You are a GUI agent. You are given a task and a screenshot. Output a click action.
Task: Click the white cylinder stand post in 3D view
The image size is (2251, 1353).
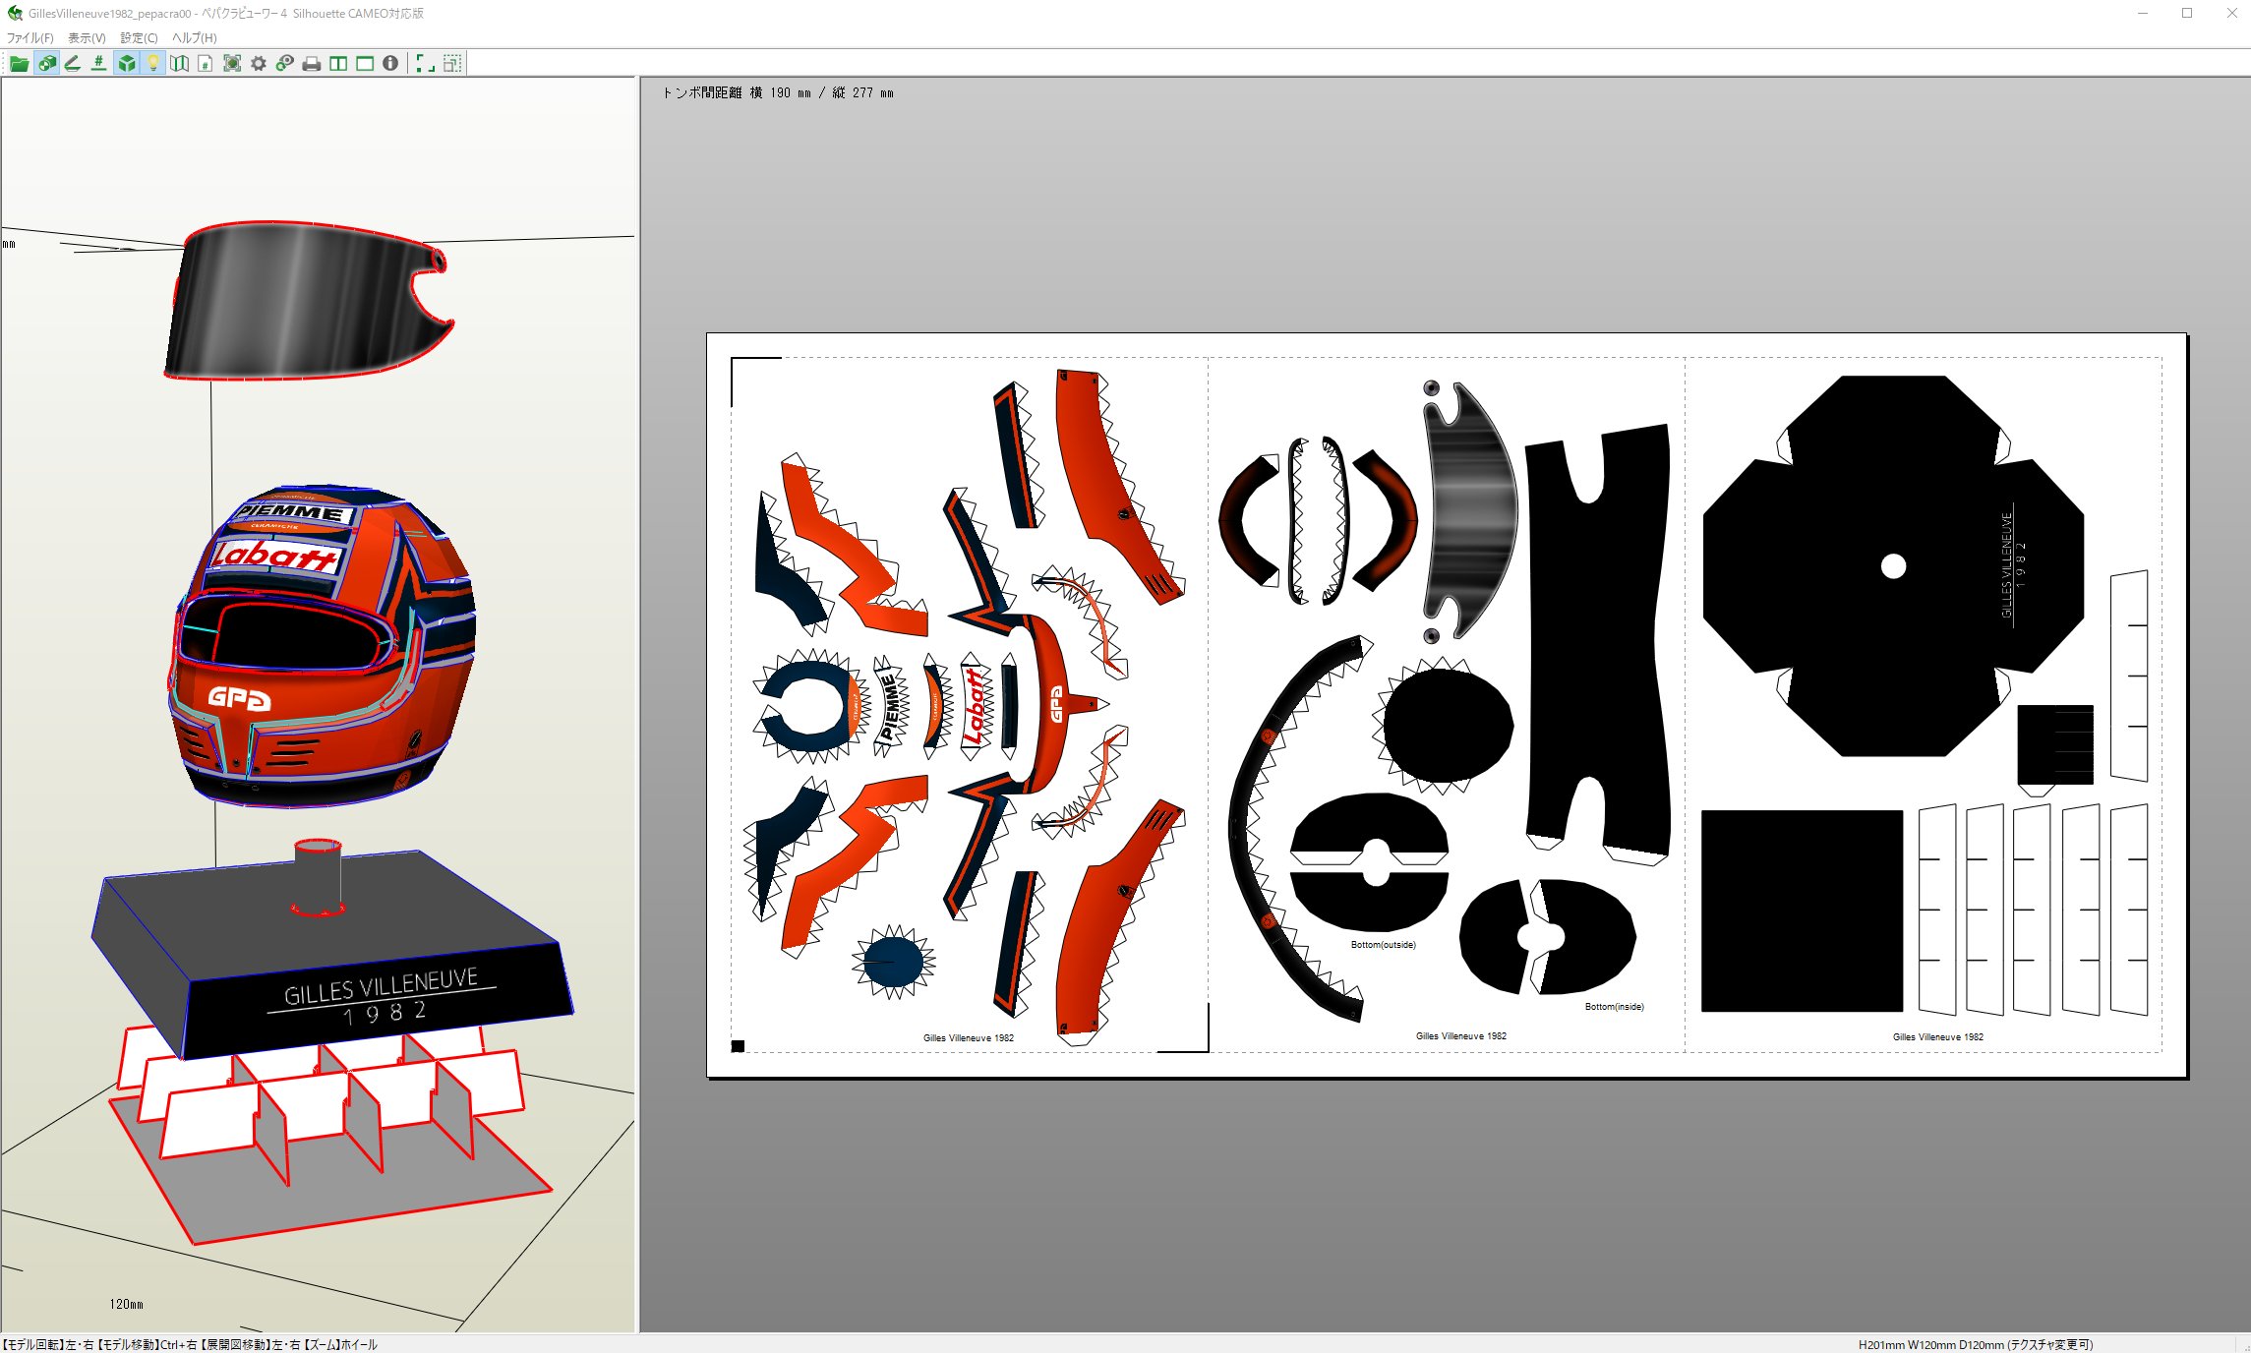(x=318, y=877)
